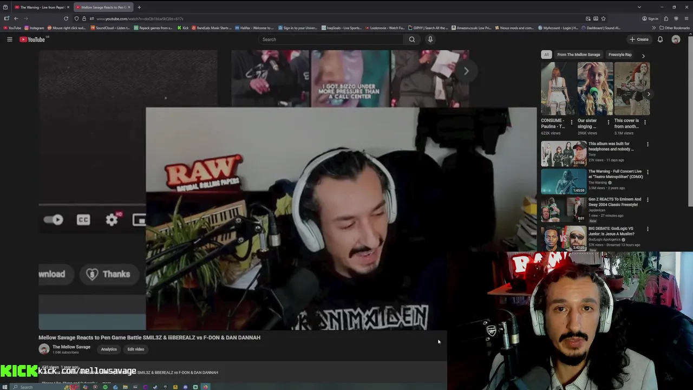Open the browser shield tracking protection icon
The height and width of the screenshot is (390, 693).
(x=76, y=18)
